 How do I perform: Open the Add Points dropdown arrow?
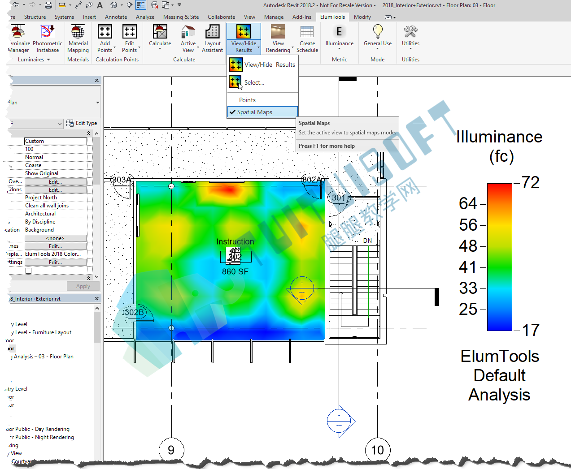click(115, 47)
